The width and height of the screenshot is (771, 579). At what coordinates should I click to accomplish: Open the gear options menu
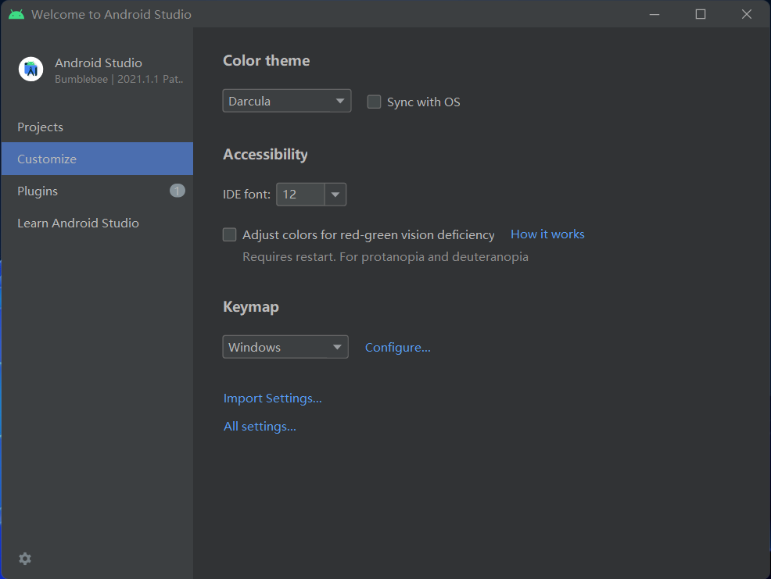[x=25, y=559]
